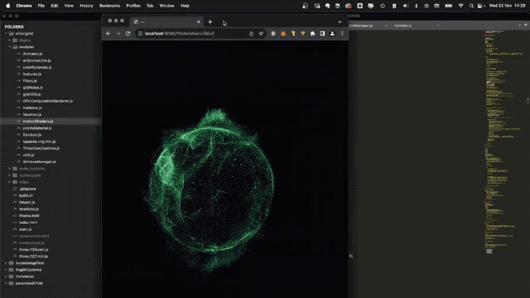Open Wi-Fi status menu
The height and width of the screenshot is (298, 530).
pos(460,6)
